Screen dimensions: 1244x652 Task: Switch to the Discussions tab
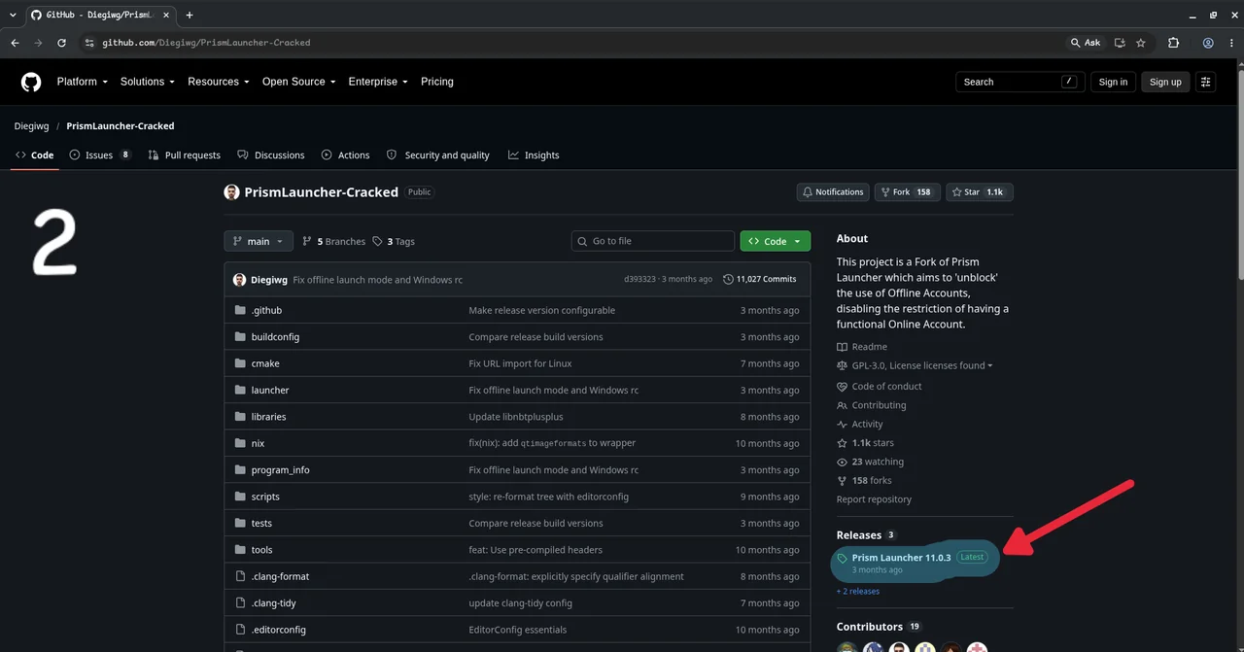click(271, 155)
